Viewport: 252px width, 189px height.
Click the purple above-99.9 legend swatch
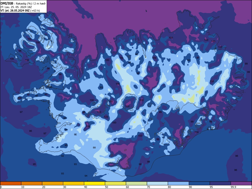[241, 183]
